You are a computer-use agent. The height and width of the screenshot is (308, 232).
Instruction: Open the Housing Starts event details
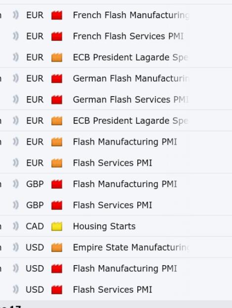click(x=104, y=226)
